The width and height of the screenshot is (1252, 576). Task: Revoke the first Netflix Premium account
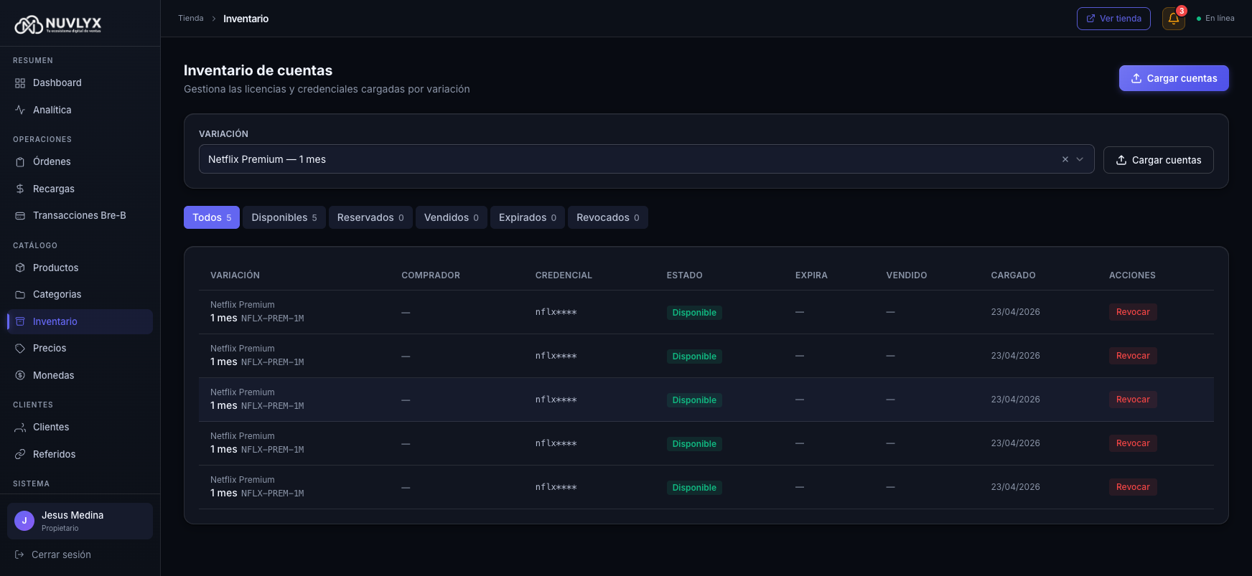click(1133, 312)
